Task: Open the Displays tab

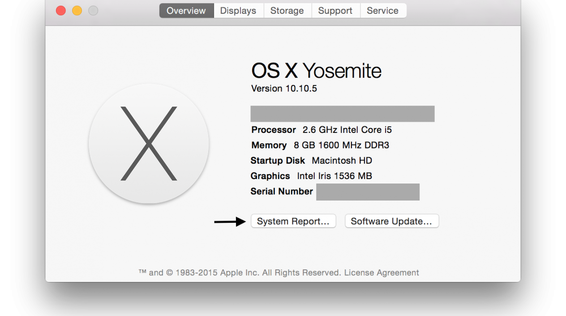Action: (238, 11)
